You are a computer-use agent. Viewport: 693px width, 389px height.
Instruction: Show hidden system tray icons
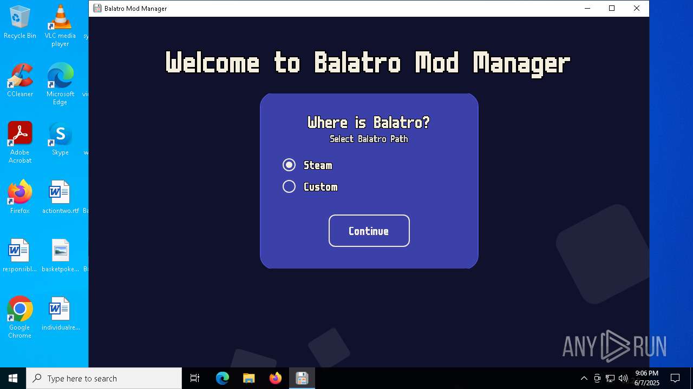pyautogui.click(x=584, y=378)
